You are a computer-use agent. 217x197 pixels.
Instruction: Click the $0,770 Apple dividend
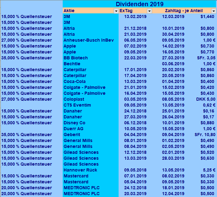coord(207,52)
